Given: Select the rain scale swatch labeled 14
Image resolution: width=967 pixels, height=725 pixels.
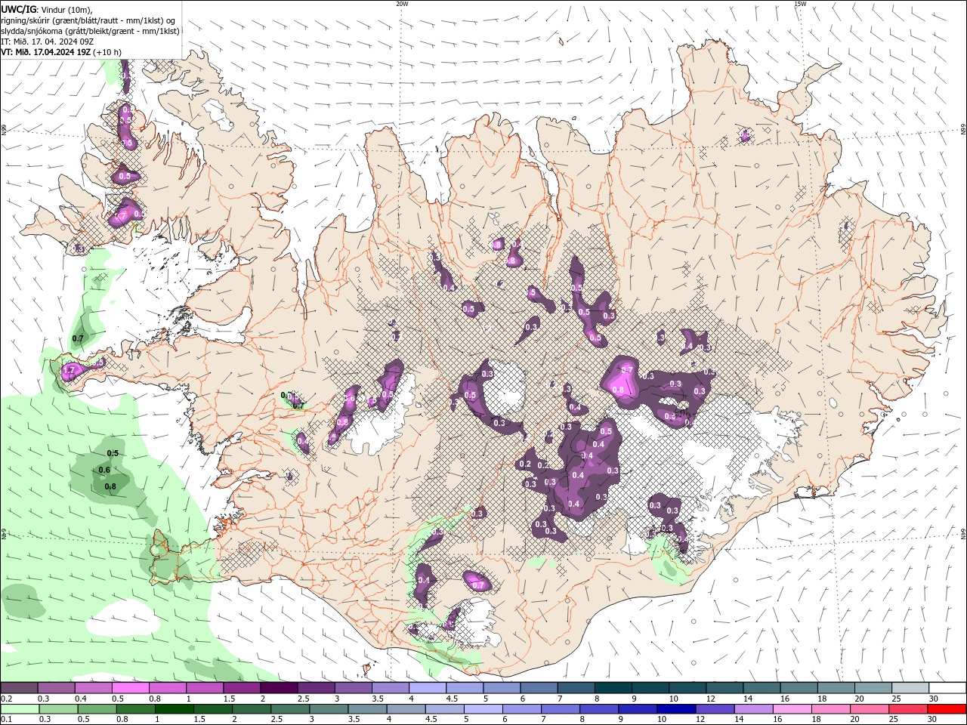Looking at the screenshot, I should tap(753, 709).
